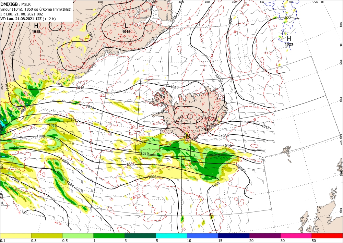Viewport: 343px width, 243px height.
Task: Select the light green 0.5 mm legend swatch
Action: click(78, 235)
